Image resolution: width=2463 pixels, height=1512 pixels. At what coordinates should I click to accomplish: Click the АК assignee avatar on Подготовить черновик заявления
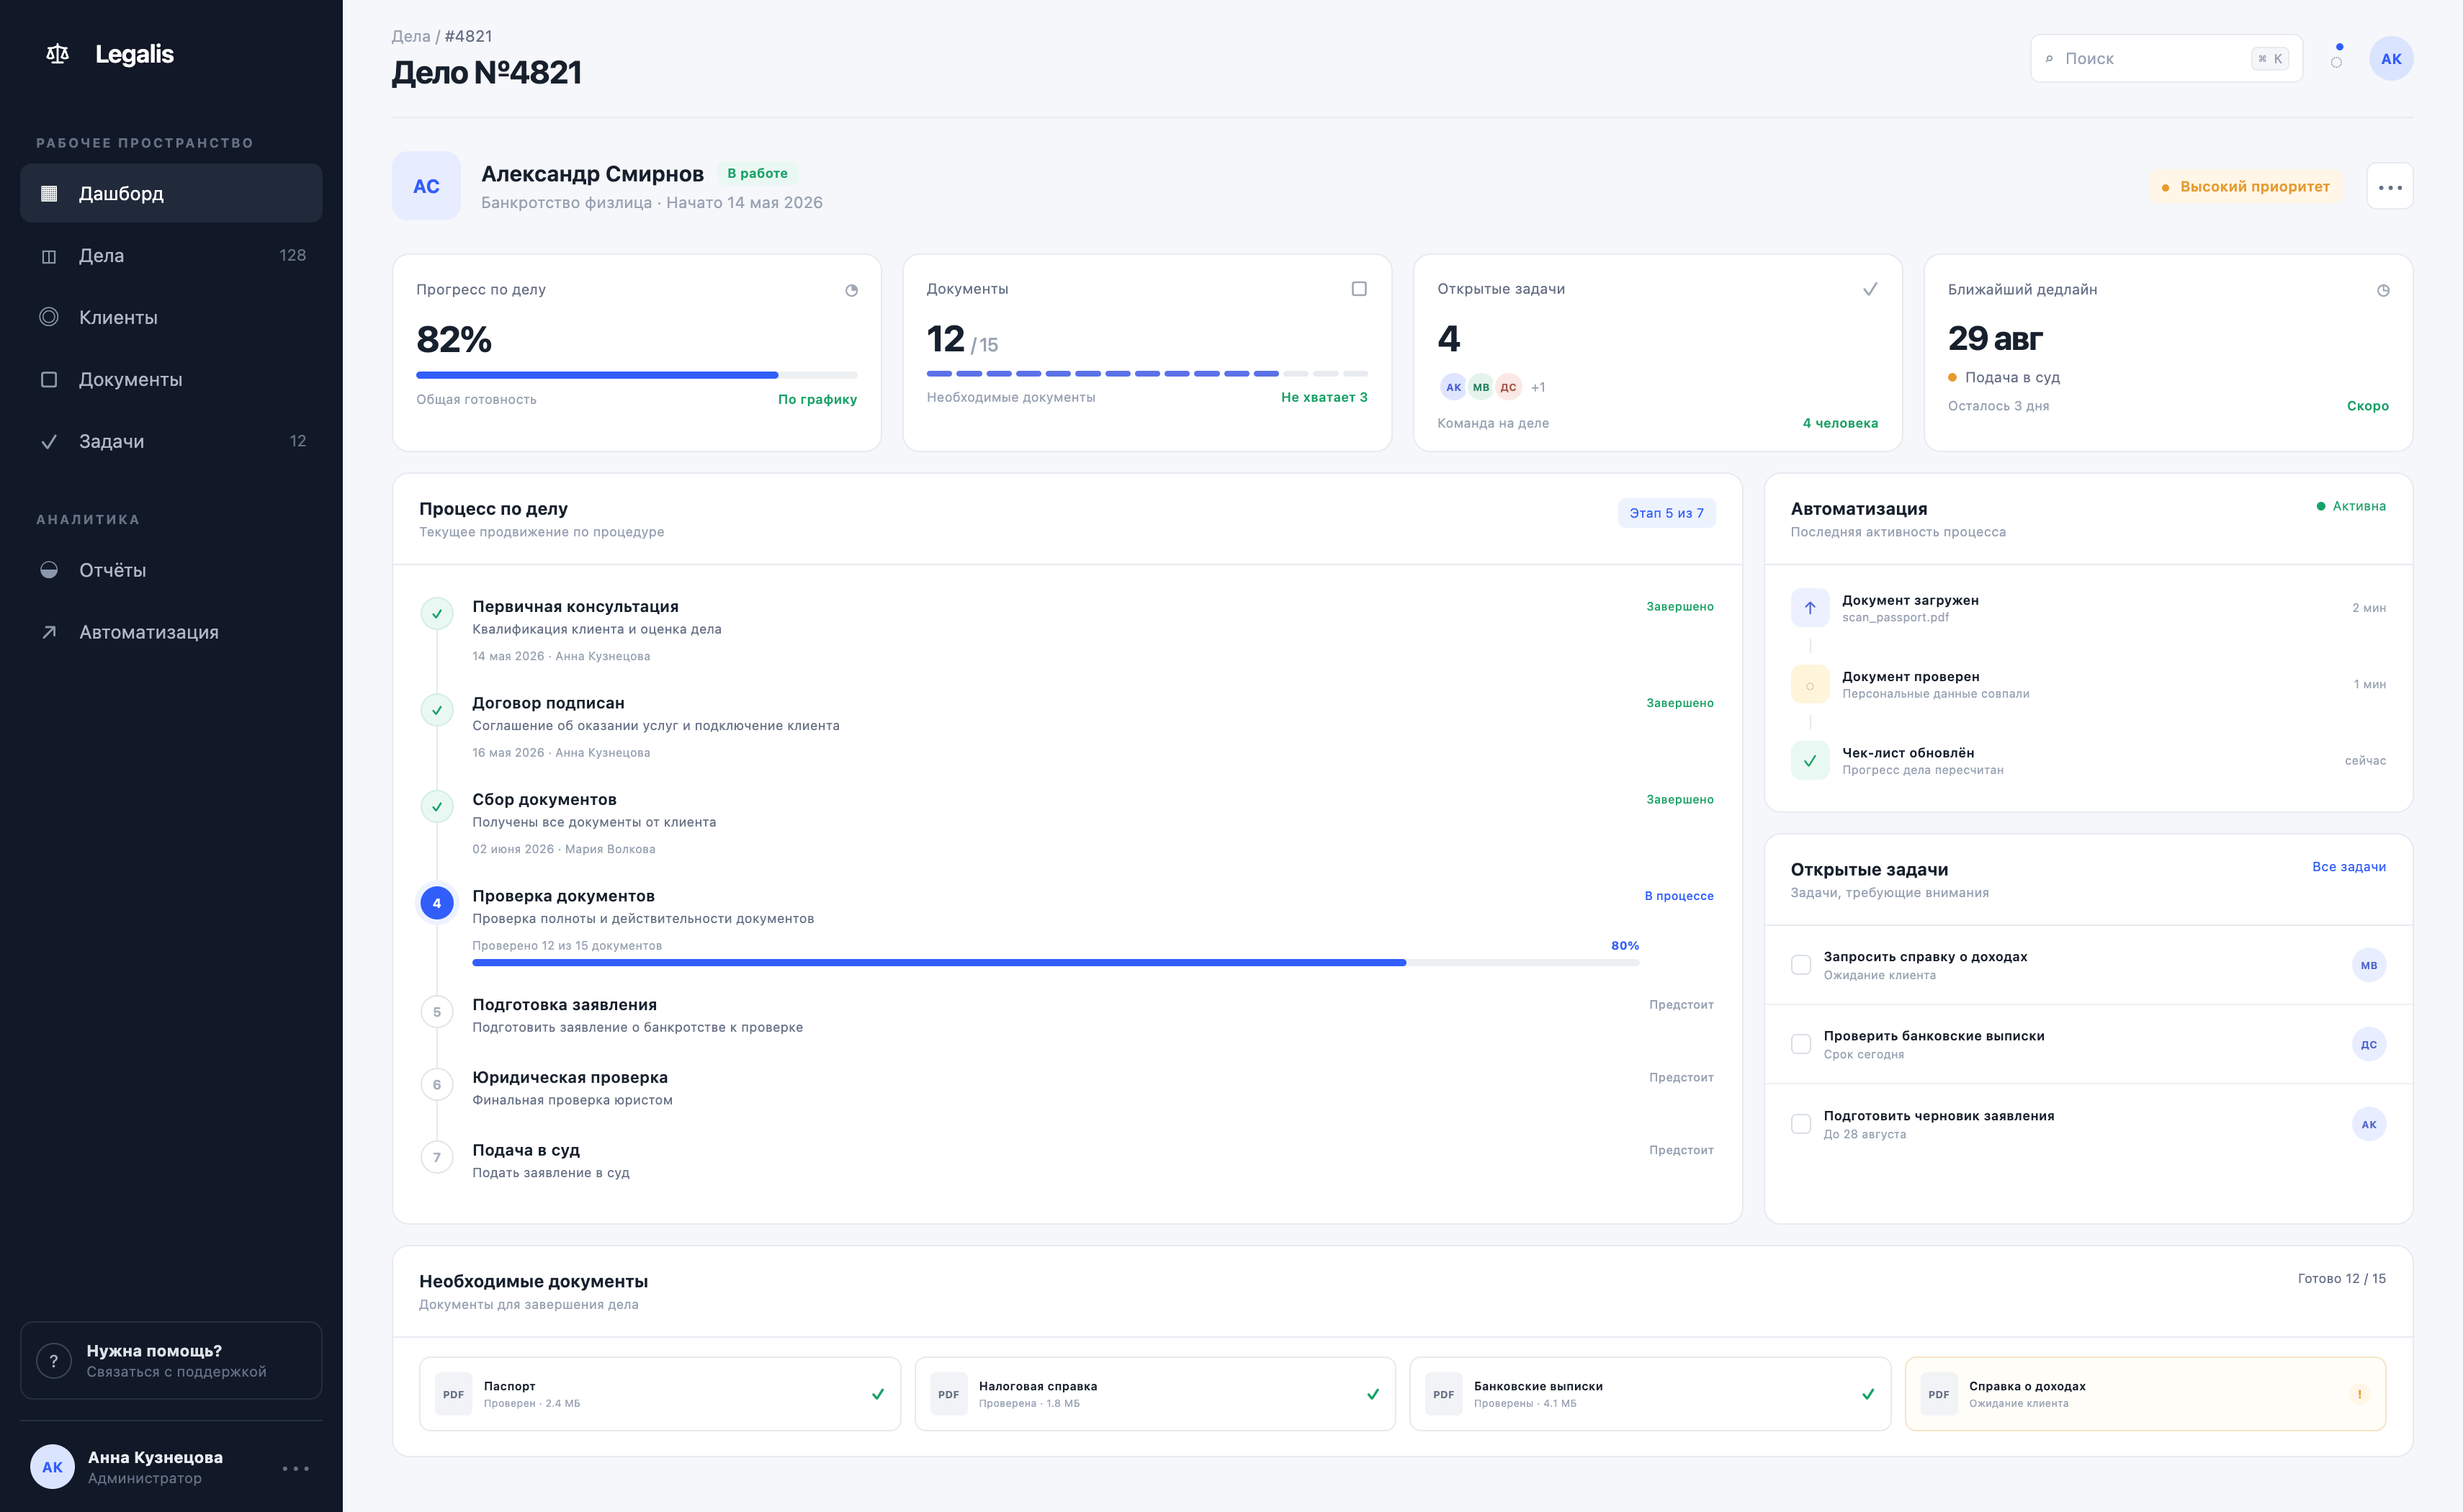(x=2368, y=1124)
